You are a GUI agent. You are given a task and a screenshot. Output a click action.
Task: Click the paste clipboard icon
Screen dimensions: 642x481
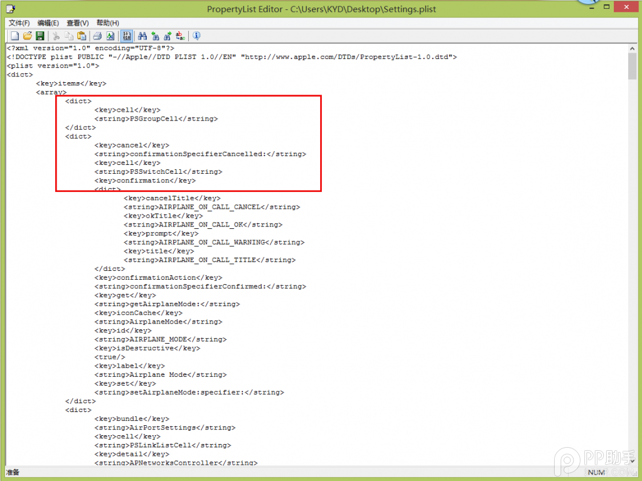tap(82, 36)
